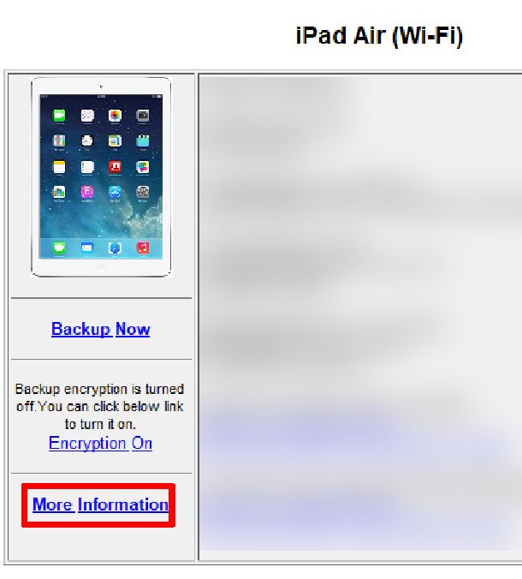Image resolution: width=522 pixels, height=579 pixels.
Task: Click the Clock icon on iPad image
Action: point(87,141)
